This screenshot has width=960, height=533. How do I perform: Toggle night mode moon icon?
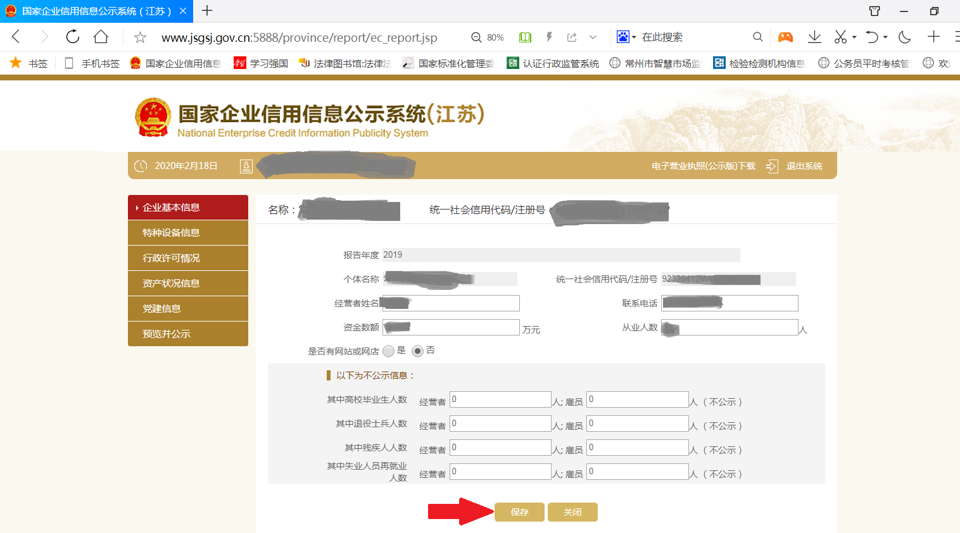point(905,37)
